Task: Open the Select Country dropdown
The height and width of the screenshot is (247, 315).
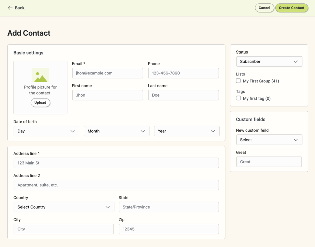Action: coord(64,207)
